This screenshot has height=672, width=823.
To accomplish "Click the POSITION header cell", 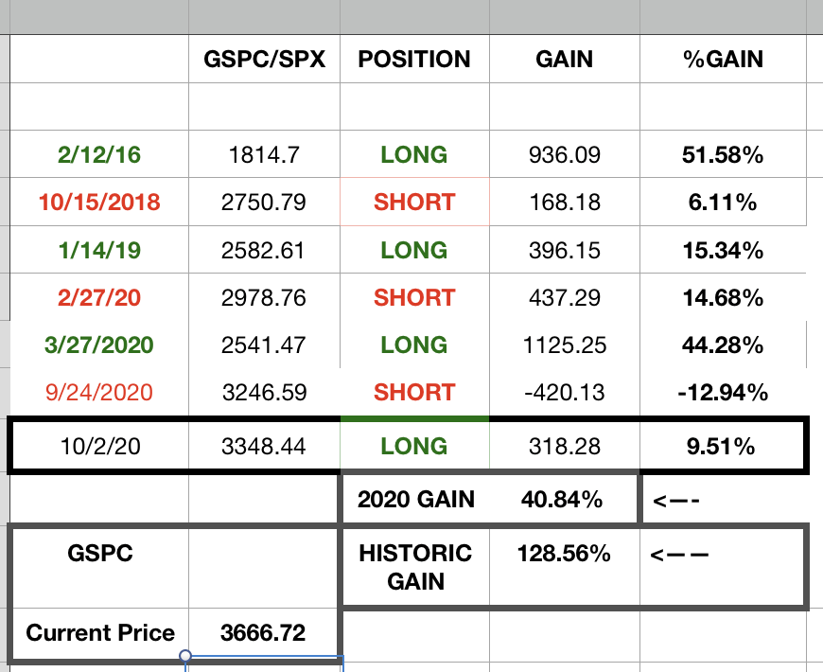I will pos(413,59).
